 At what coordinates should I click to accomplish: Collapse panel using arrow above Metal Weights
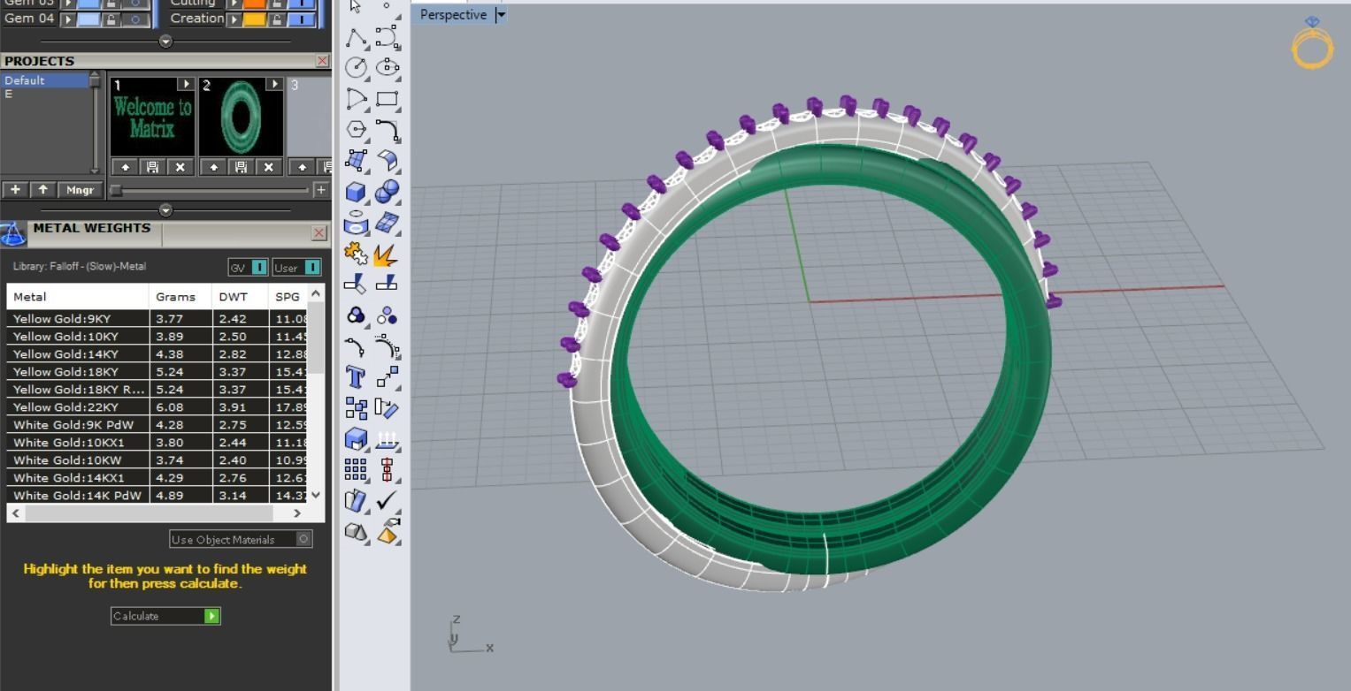(165, 210)
